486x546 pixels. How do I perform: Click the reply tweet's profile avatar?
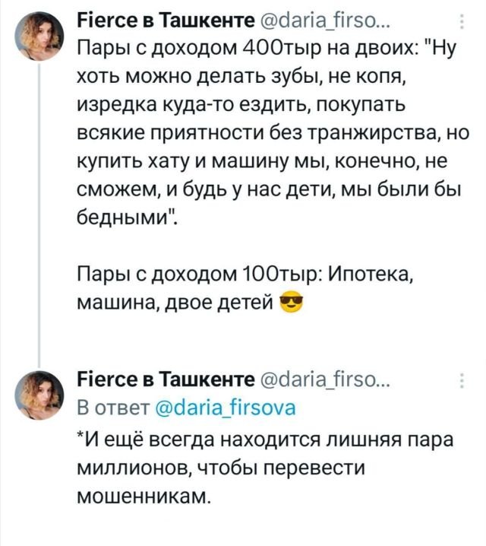39,396
